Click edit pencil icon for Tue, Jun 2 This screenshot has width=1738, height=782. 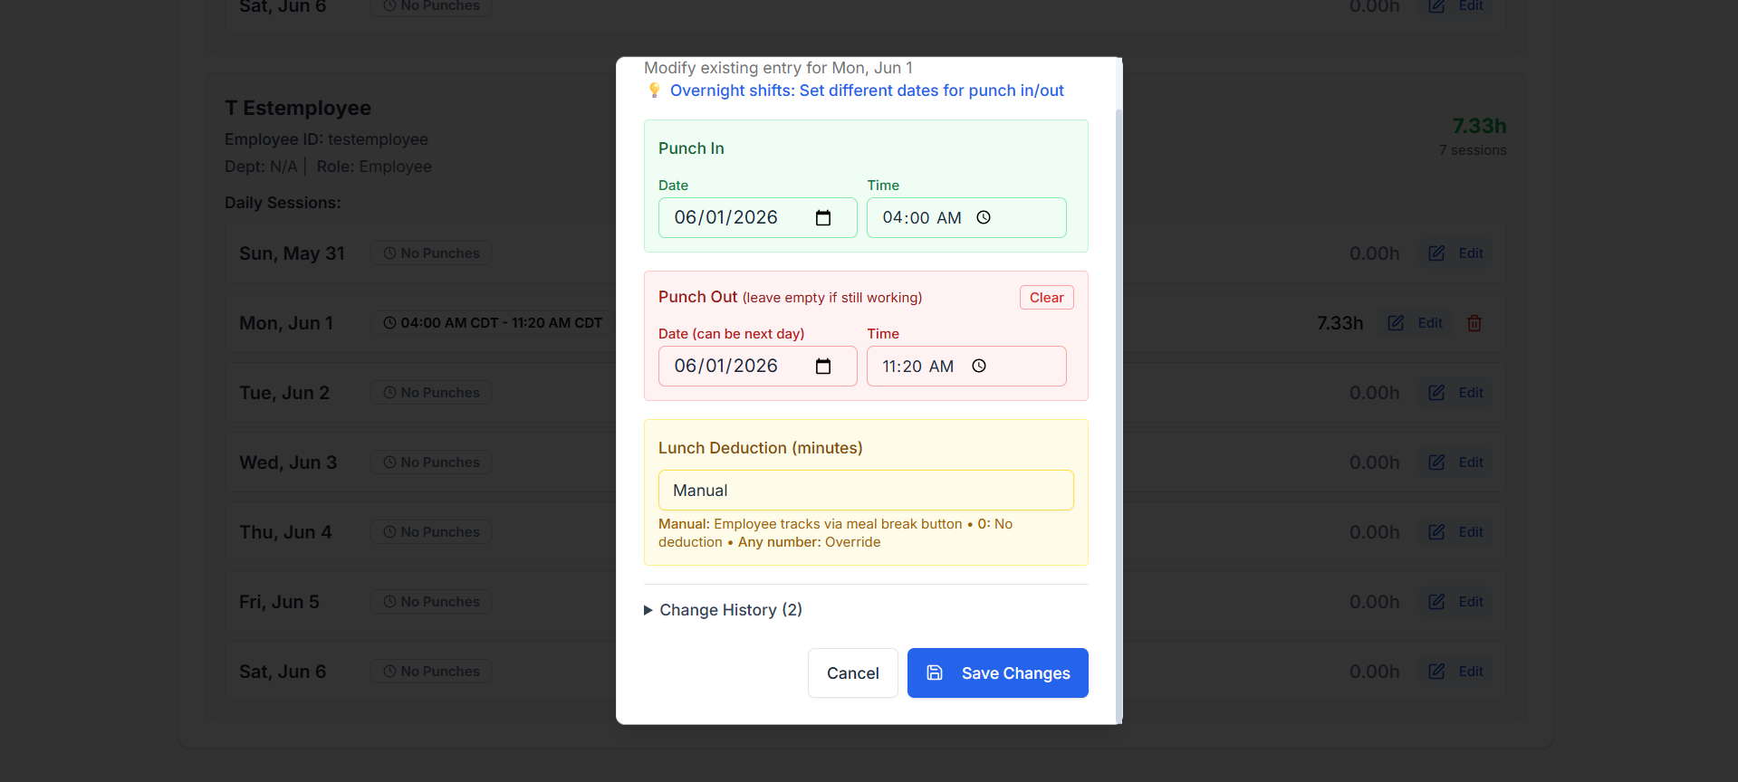click(x=1436, y=393)
